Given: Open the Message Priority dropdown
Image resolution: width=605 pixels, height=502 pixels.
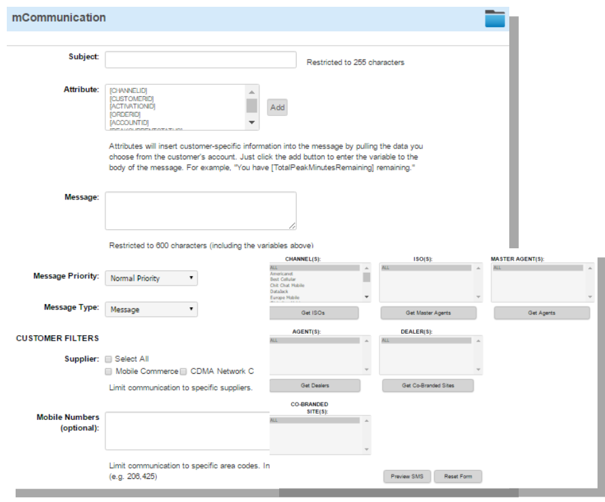Looking at the screenshot, I should pos(151,278).
